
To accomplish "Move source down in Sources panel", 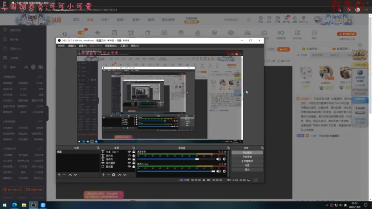I will point(125,175).
